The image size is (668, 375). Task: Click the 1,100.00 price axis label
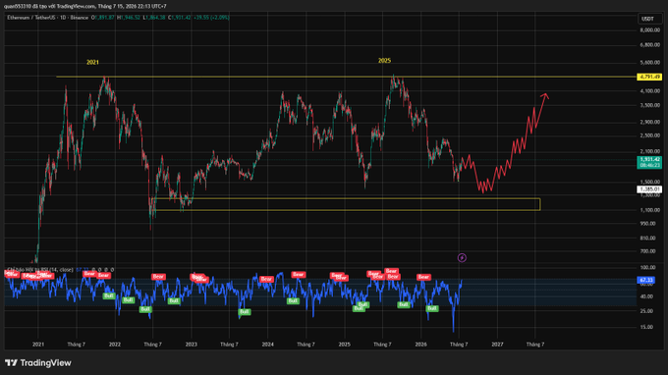pos(649,210)
